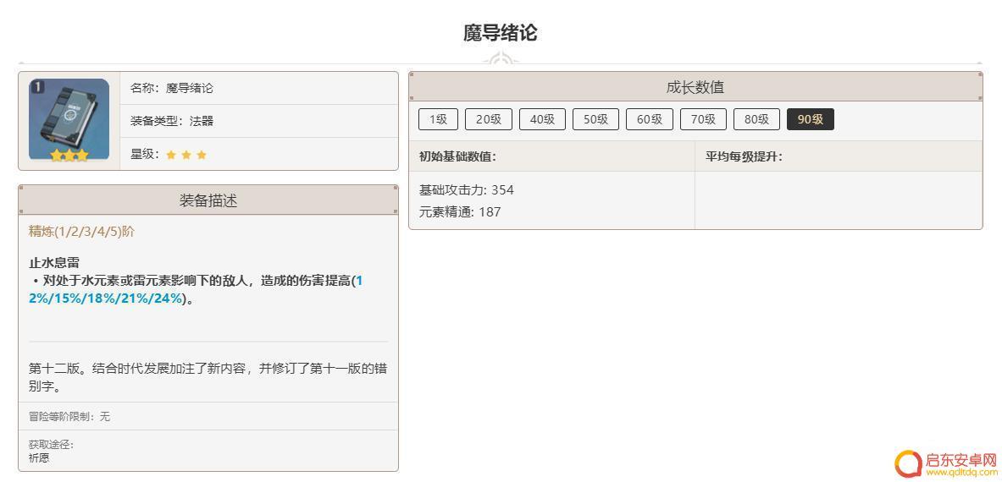Click the 成长数值 section header
This screenshot has height=482, width=1002.
(x=695, y=87)
